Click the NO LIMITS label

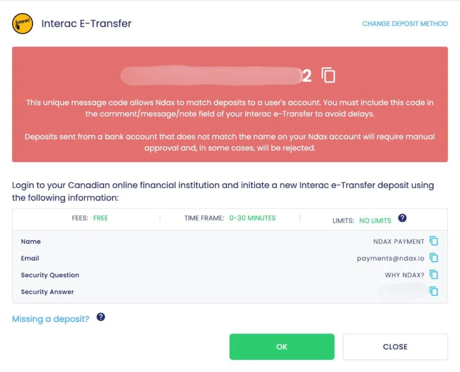click(375, 220)
